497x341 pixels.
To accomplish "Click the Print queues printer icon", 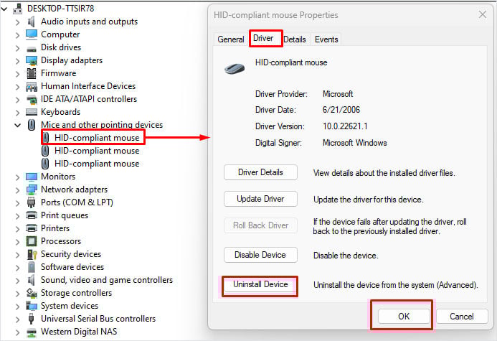I will pos(32,215).
